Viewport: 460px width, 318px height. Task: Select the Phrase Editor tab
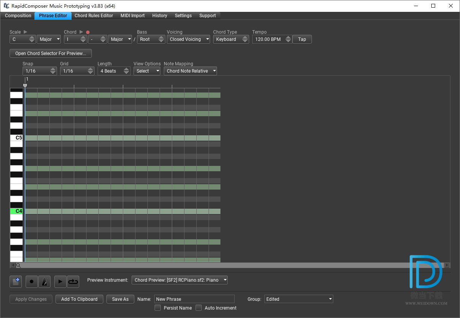tap(53, 16)
